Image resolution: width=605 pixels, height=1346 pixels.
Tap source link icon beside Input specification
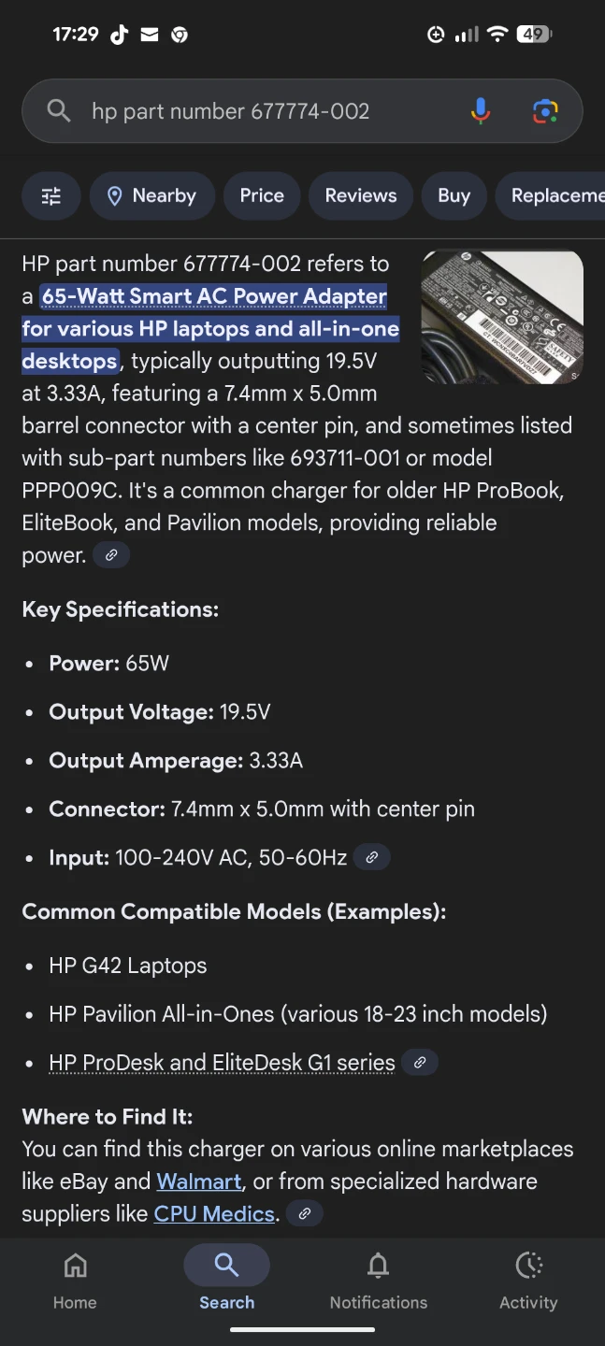(x=372, y=857)
